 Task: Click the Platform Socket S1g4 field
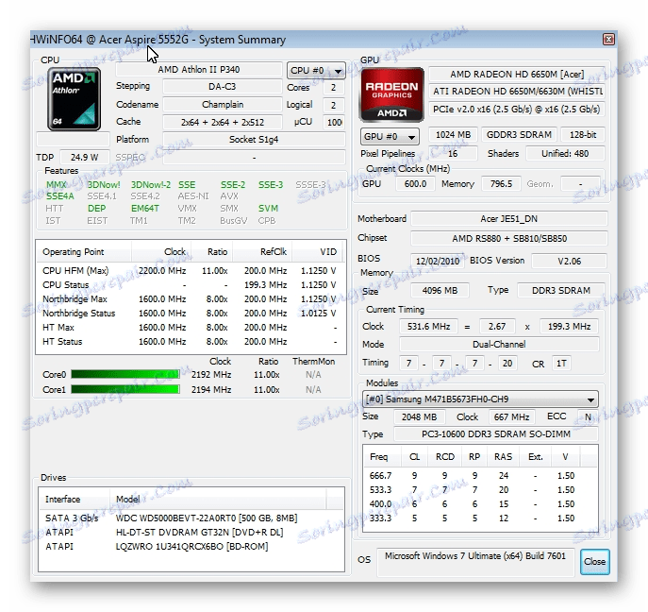pyautogui.click(x=254, y=140)
